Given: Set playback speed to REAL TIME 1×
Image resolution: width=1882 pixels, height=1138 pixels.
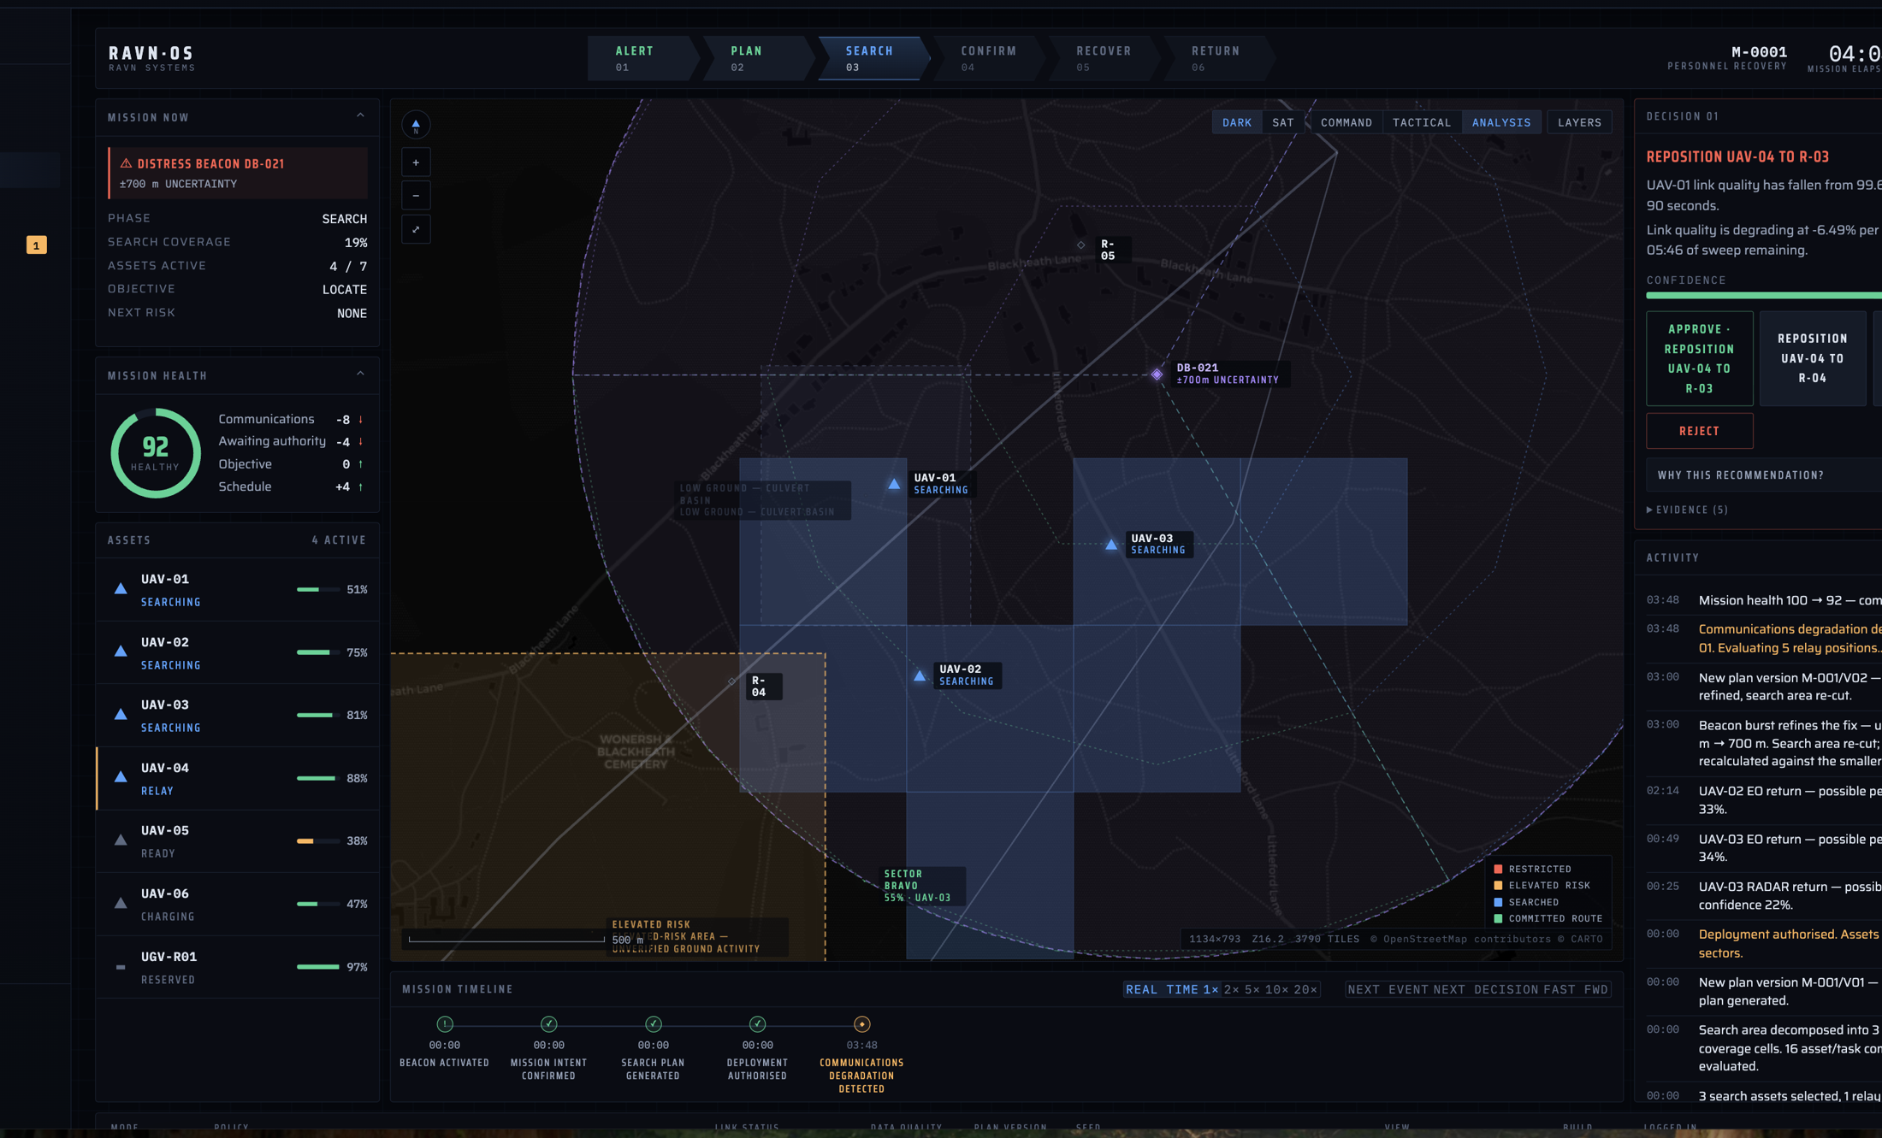Looking at the screenshot, I should (1172, 989).
